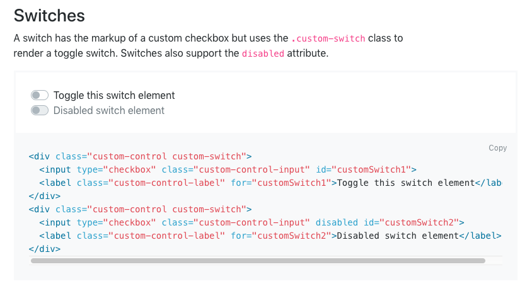Image resolution: width=532 pixels, height=291 pixels.
Task: Click the closing label tag after "Disabled switch element"
Action: (x=480, y=236)
